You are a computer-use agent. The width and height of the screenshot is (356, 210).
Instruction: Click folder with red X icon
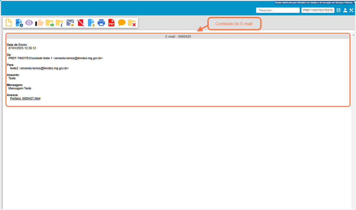pos(132,23)
